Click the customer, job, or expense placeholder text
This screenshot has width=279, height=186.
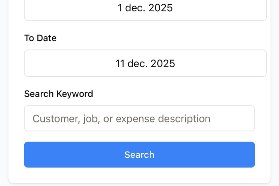[121, 118]
